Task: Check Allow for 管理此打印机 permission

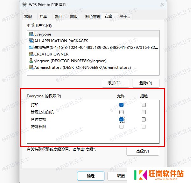Action: (121, 112)
